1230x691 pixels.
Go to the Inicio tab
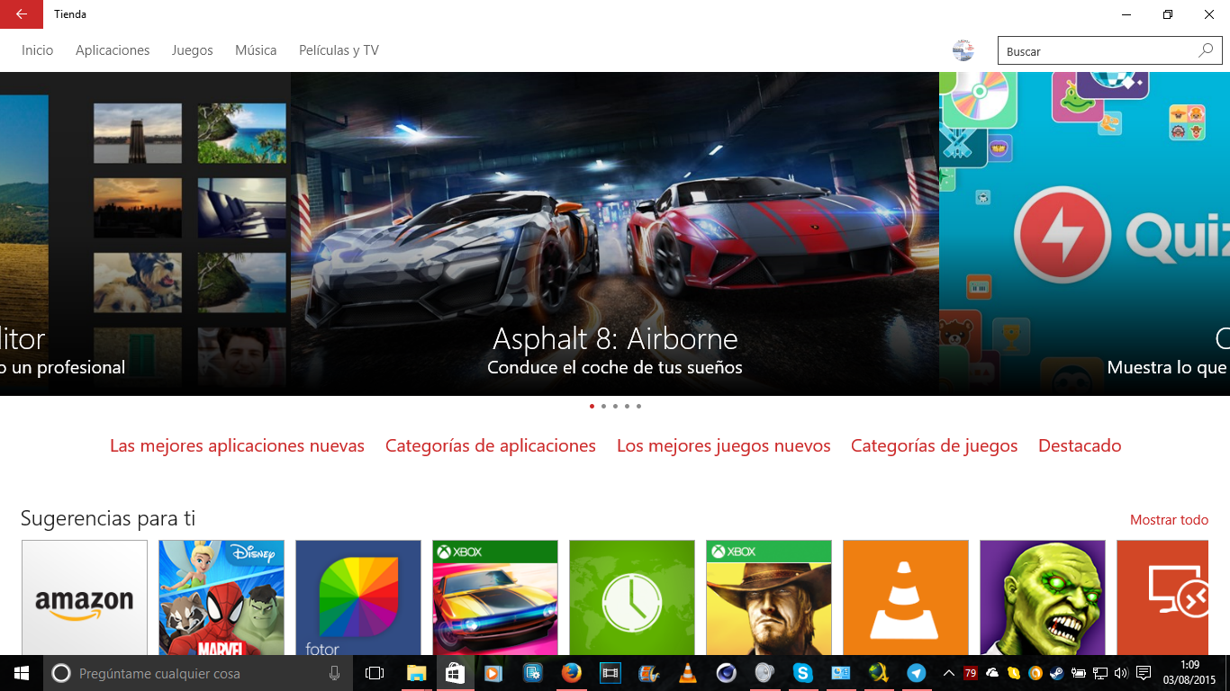pyautogui.click(x=38, y=50)
